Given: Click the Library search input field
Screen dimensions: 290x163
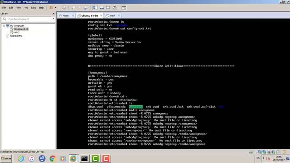Looking at the screenshot, I should [x=28, y=19].
